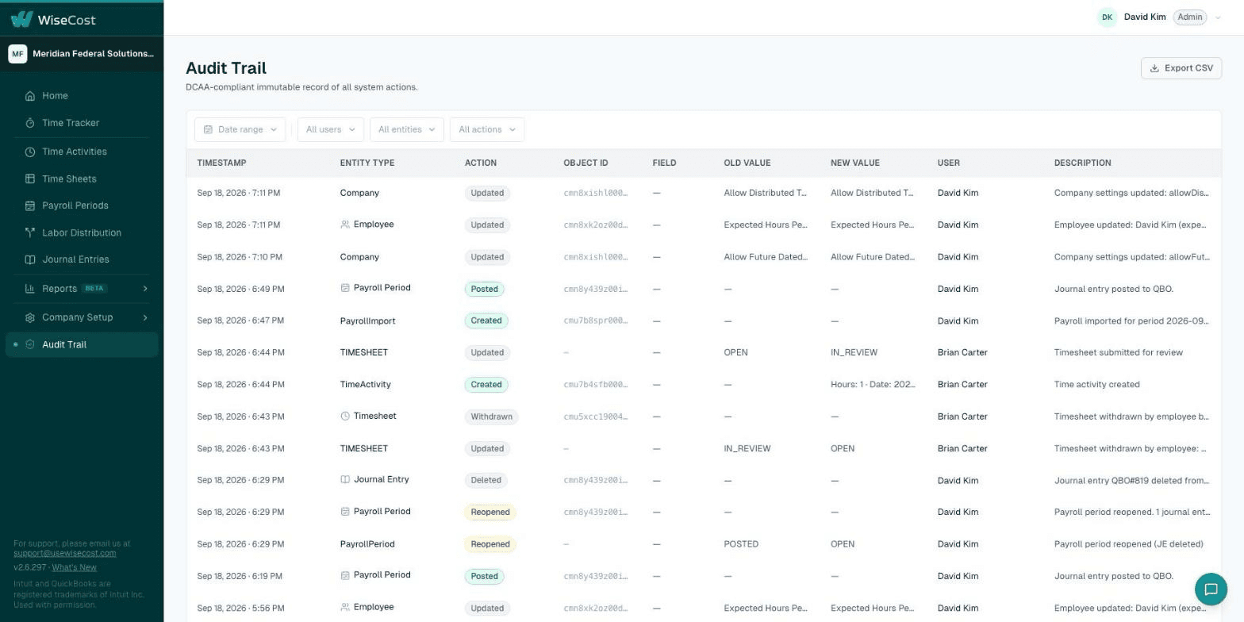This screenshot has height=622, width=1244.
Task: Open Labor Distribution page
Action: (x=82, y=233)
